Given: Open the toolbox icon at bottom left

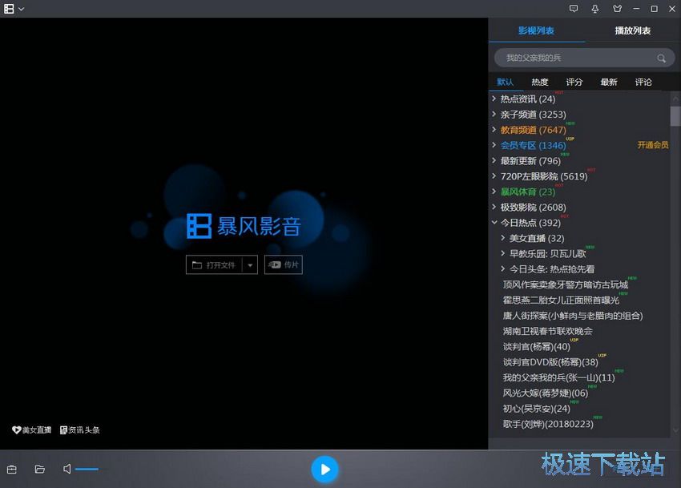Looking at the screenshot, I should 12,470.
